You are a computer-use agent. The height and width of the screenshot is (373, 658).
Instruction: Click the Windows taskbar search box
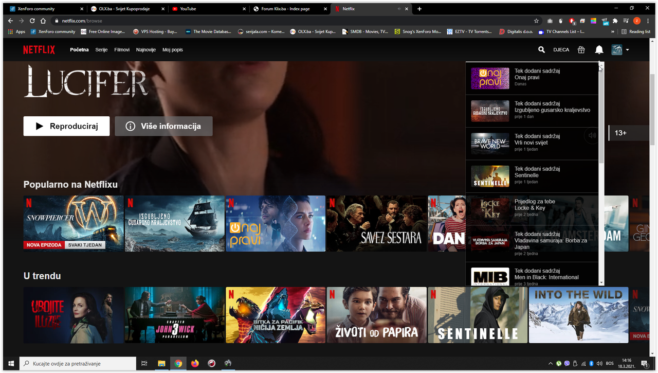coord(78,364)
